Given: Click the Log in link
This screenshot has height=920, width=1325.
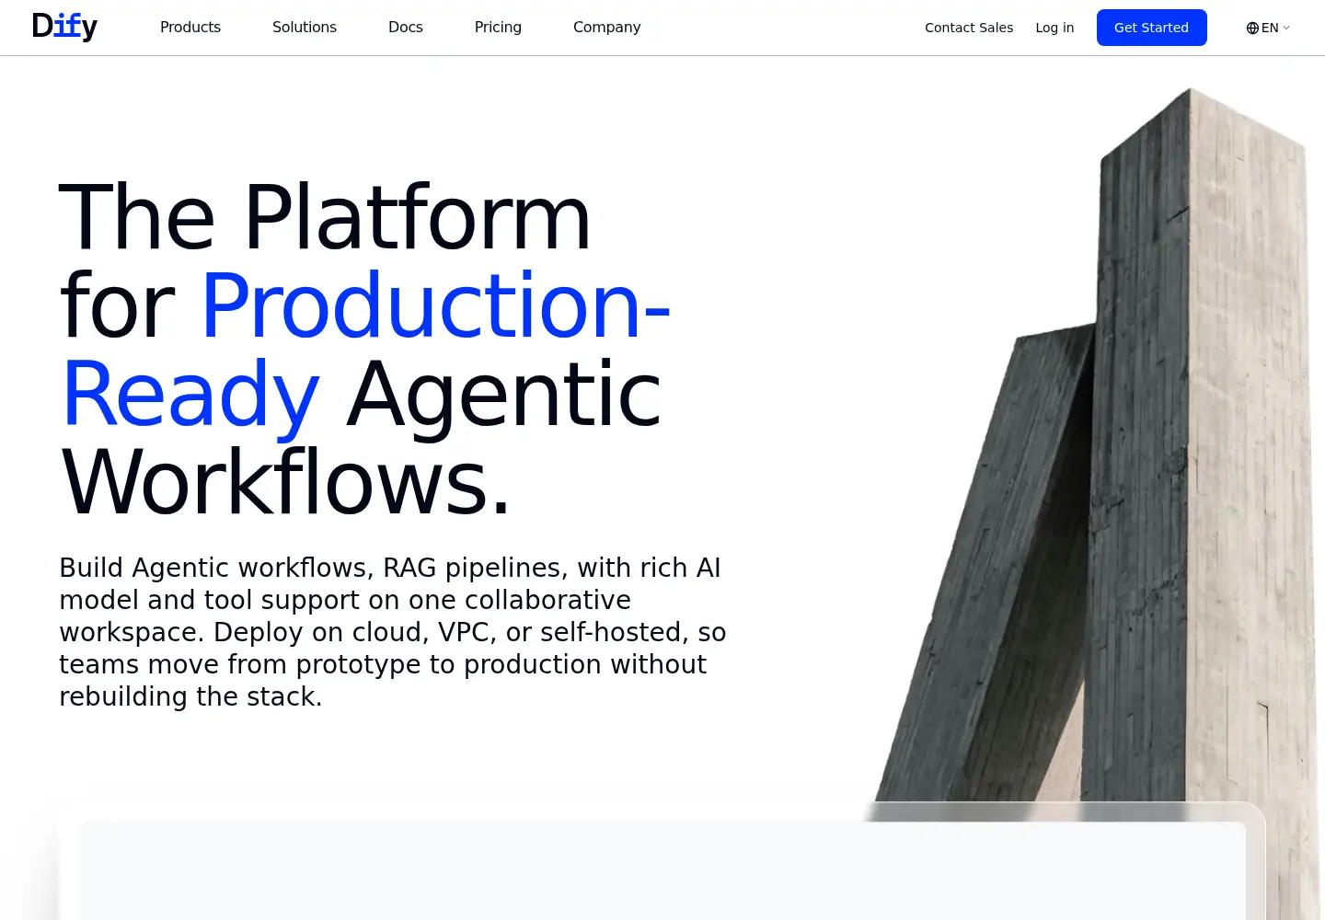Looking at the screenshot, I should click(1054, 28).
